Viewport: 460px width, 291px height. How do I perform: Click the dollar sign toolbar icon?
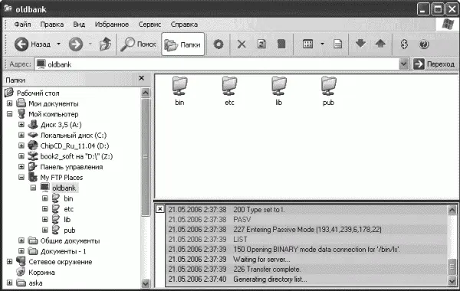pyautogui.click(x=404, y=44)
